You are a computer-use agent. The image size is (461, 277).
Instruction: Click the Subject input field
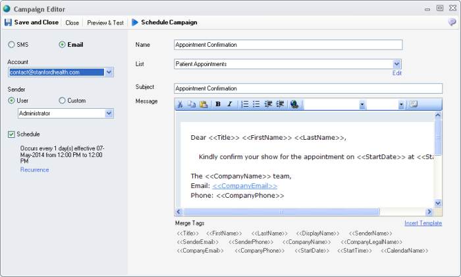308,88
